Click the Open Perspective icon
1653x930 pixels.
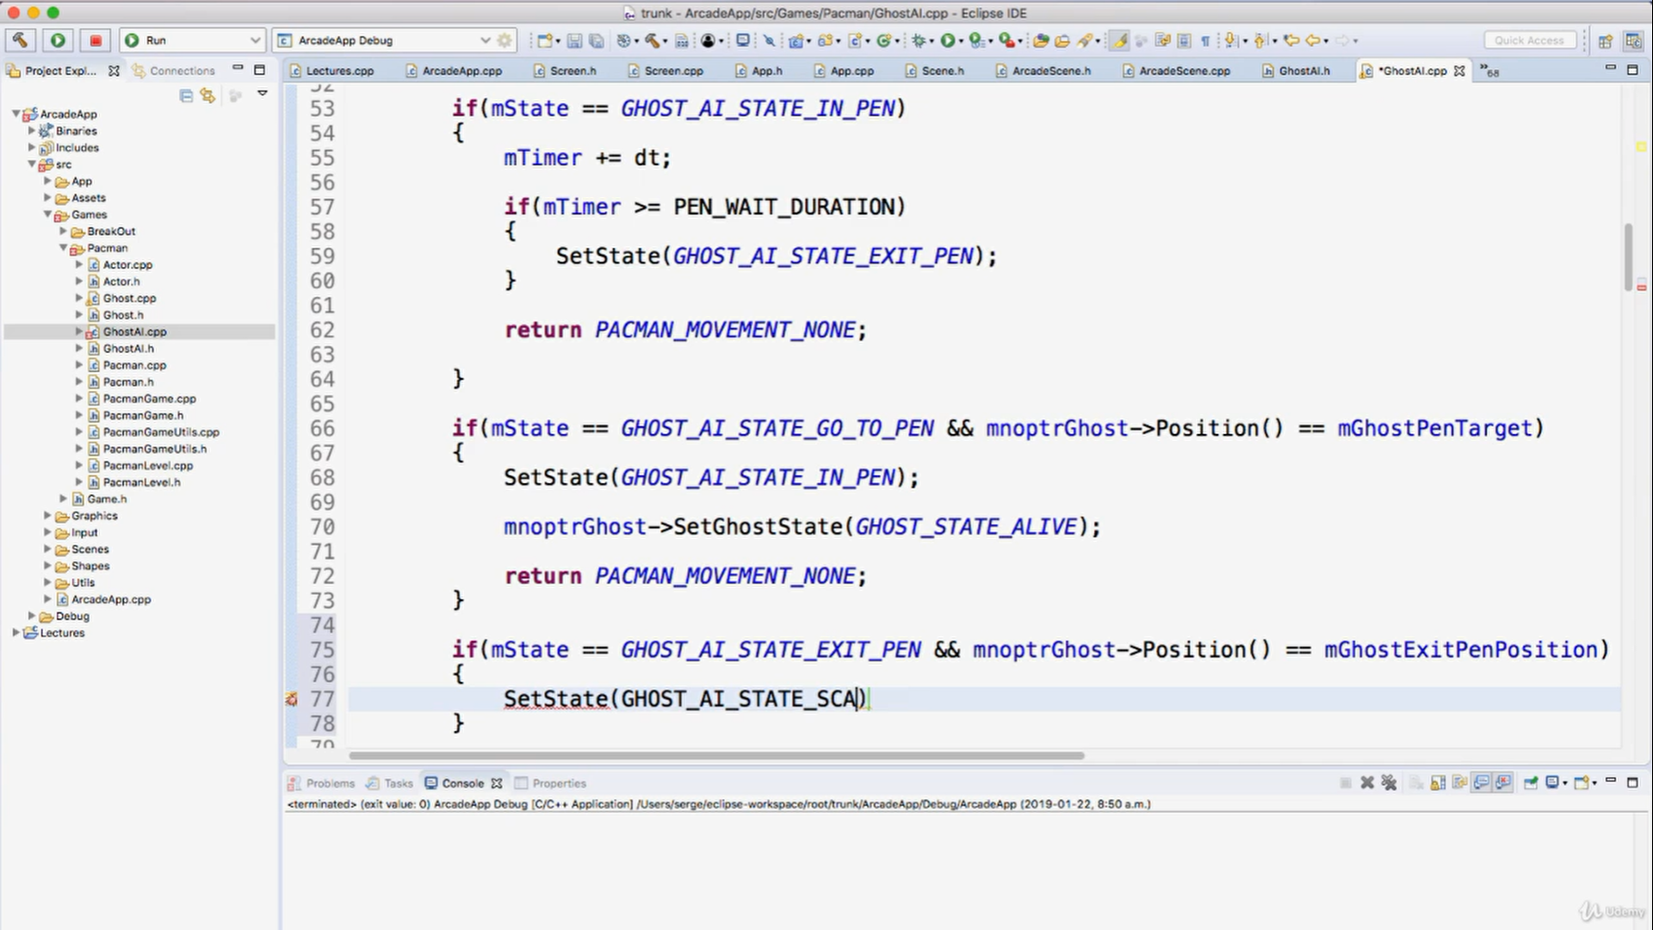pos(1606,40)
